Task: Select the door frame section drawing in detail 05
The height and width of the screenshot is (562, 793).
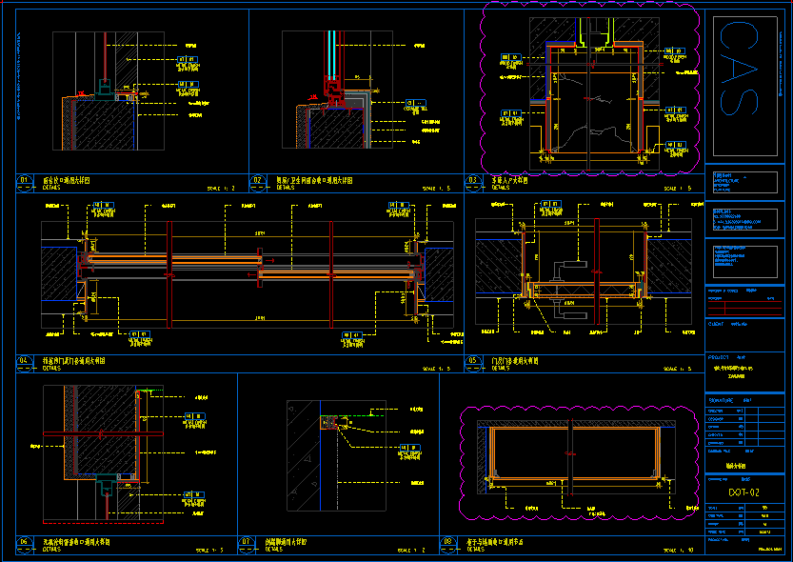Action: coord(584,271)
